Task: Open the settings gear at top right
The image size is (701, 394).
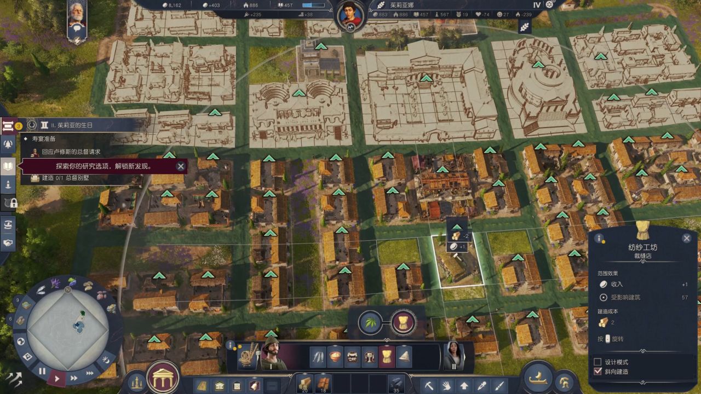Action: pos(550,4)
